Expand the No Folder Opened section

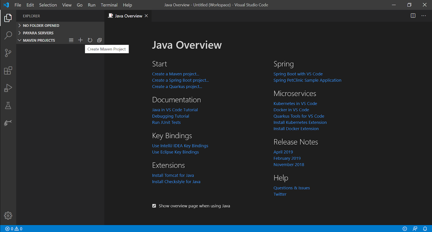tap(41, 26)
